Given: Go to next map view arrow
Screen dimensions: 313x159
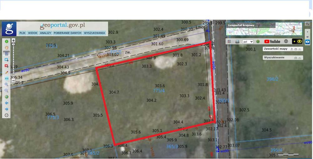Looking at the screenshot, I should point(7,109).
